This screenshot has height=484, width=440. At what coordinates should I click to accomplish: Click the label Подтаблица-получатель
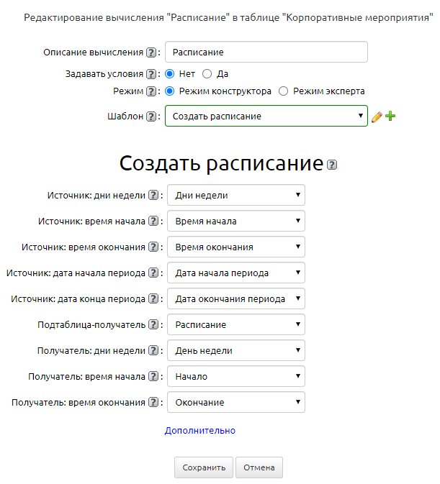[x=91, y=325]
